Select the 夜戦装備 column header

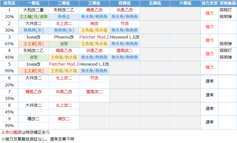click(228, 3)
